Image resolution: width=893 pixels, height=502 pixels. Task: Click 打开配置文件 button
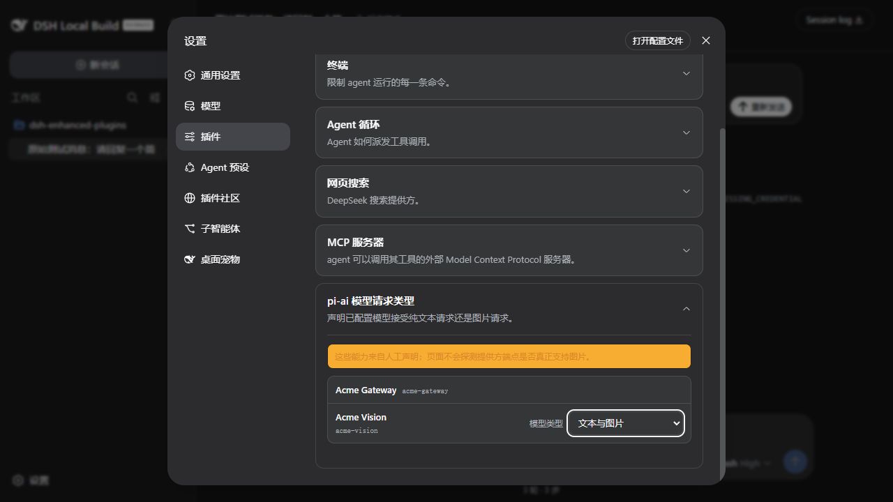(x=658, y=40)
